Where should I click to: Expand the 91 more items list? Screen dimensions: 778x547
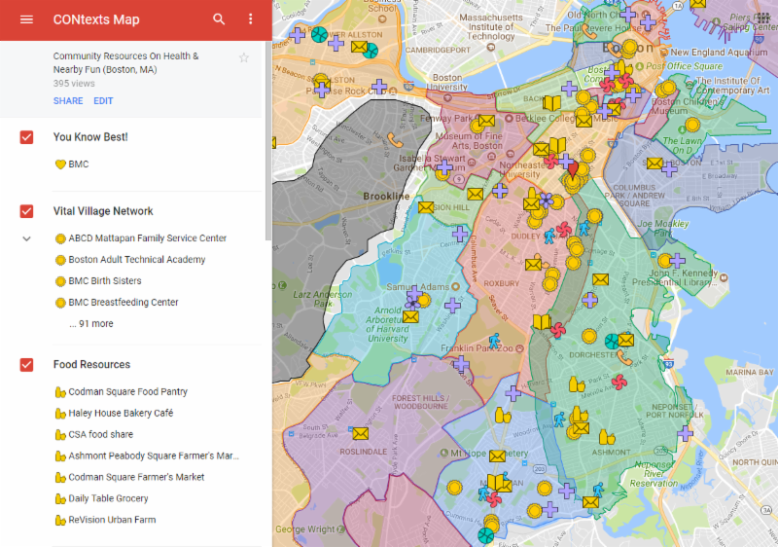[90, 324]
